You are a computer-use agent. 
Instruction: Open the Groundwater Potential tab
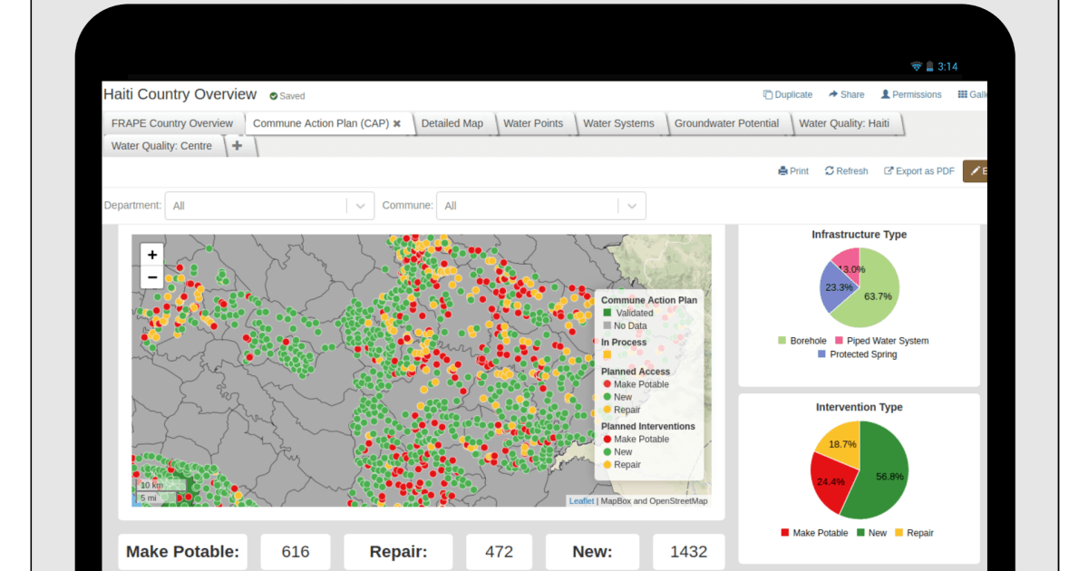click(726, 123)
